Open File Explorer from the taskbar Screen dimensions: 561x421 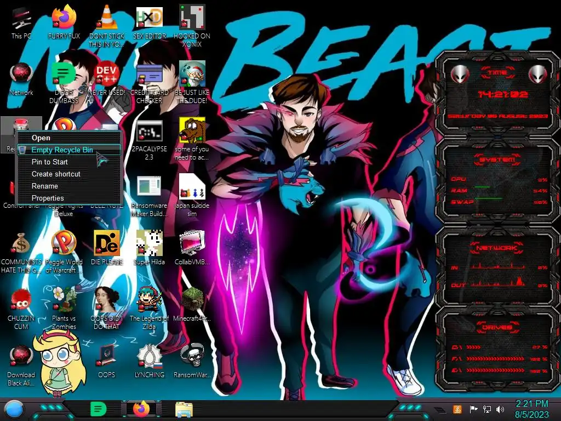coord(184,410)
